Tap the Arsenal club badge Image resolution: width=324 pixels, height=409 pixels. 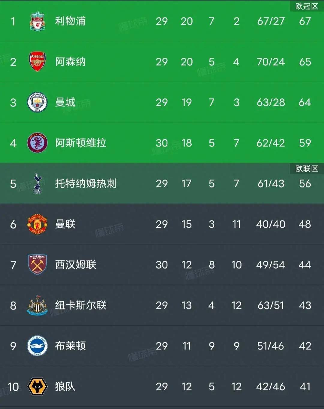pyautogui.click(x=37, y=62)
